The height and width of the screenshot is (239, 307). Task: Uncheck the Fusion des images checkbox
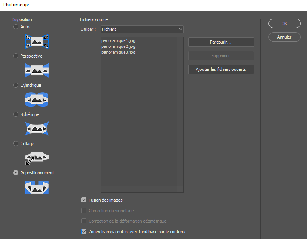pyautogui.click(x=84, y=200)
